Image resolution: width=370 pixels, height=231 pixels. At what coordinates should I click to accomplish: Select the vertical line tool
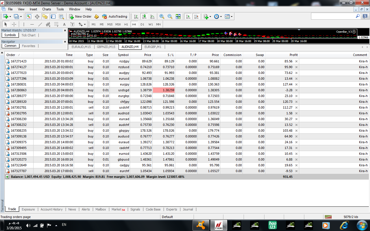click(24, 24)
